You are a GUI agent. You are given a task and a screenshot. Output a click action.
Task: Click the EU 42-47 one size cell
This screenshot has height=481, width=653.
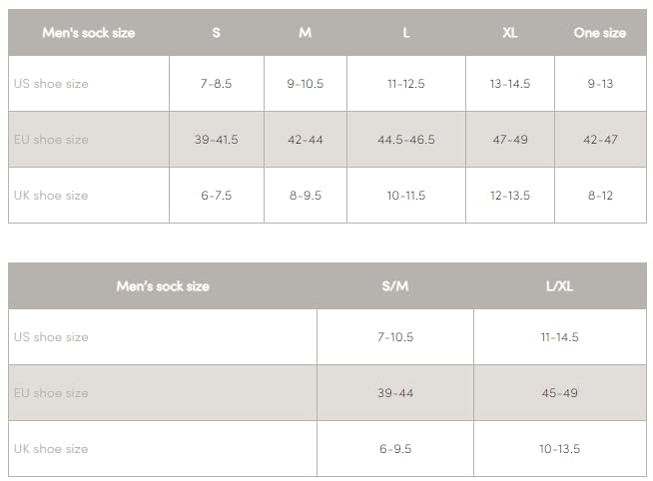(x=600, y=140)
